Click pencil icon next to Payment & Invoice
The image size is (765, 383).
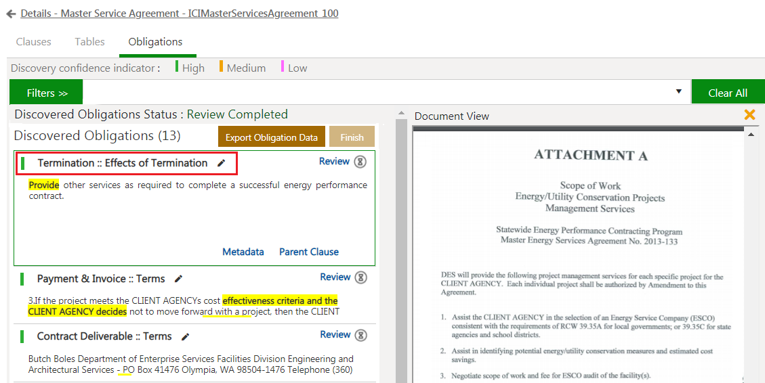tap(179, 279)
